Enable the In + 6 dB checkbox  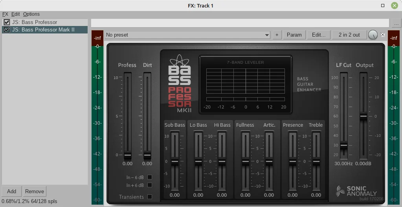[150, 185]
